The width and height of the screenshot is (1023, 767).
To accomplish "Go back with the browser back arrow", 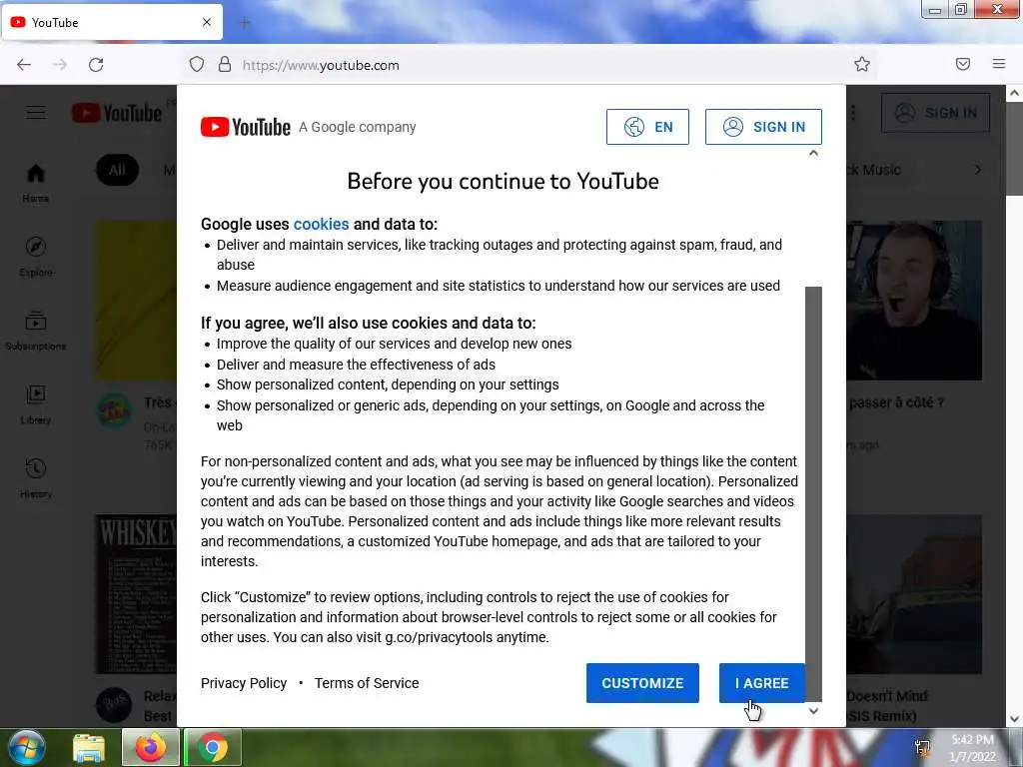I will (x=24, y=65).
